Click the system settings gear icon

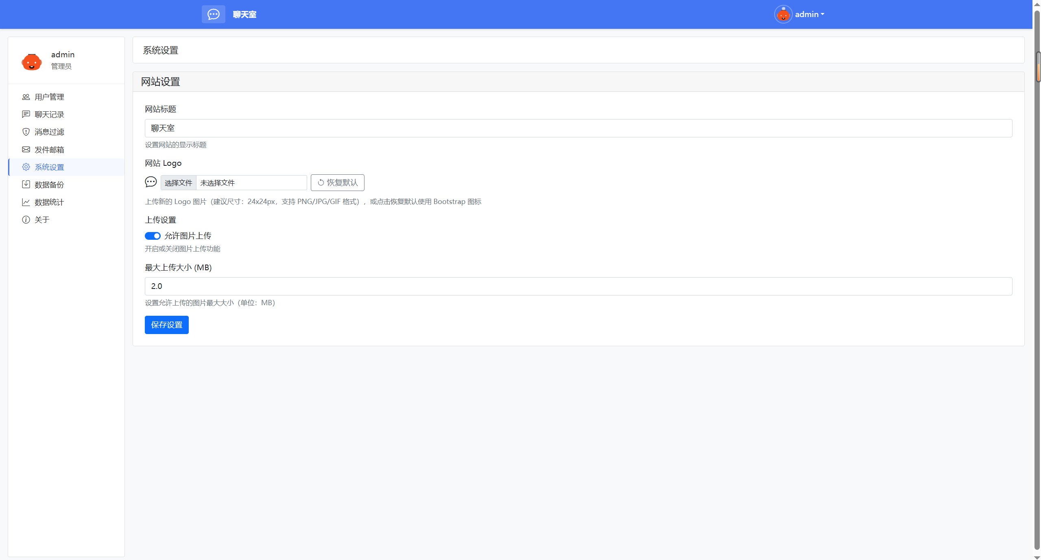pos(26,167)
